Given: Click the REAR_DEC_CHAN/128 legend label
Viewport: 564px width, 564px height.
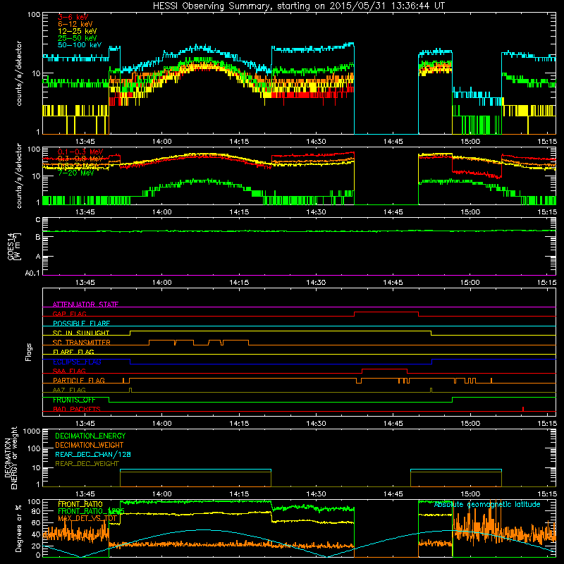Looking at the screenshot, I should (93, 454).
